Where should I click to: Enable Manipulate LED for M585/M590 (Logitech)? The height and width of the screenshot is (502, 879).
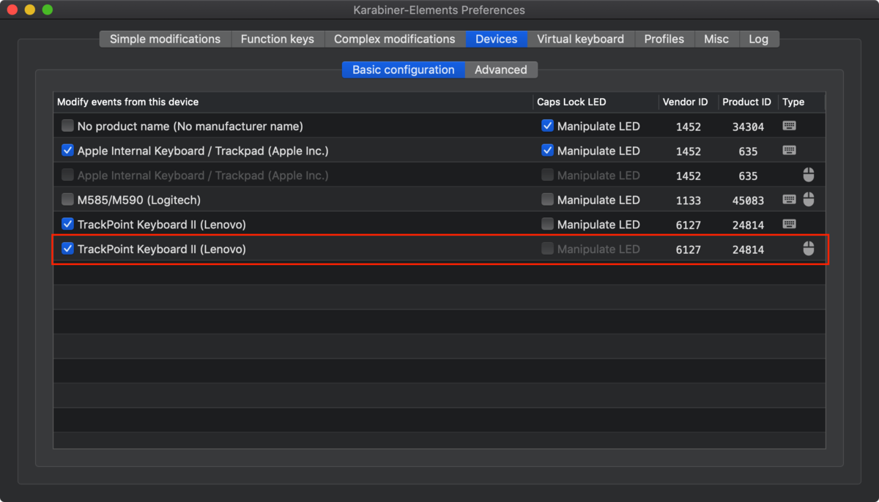click(x=547, y=200)
